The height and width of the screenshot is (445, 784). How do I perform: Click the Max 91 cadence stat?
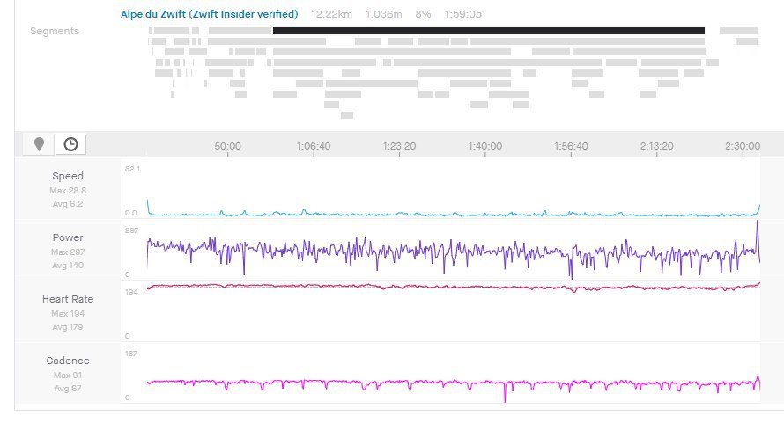[x=68, y=375]
